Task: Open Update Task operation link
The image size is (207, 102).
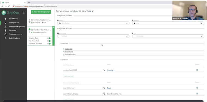Action: pyautogui.click(x=69, y=52)
